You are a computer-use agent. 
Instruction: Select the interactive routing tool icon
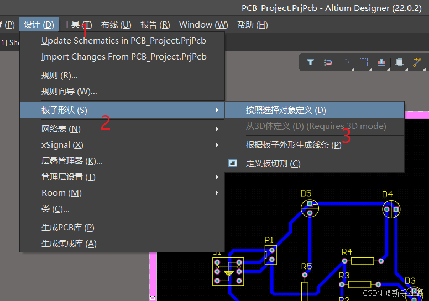(417, 62)
